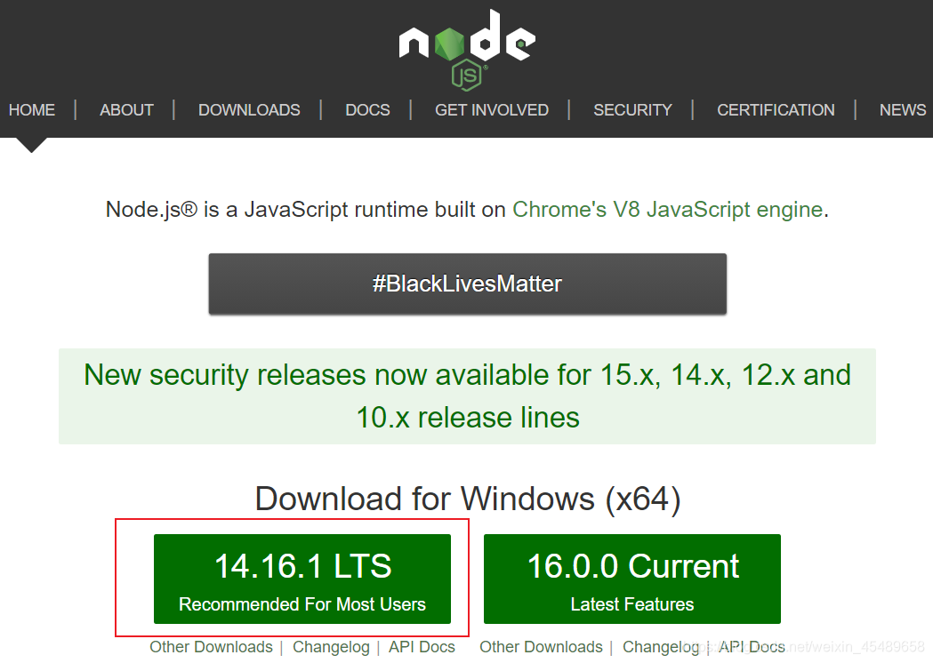Download the 16.0.0 Current version

631,579
